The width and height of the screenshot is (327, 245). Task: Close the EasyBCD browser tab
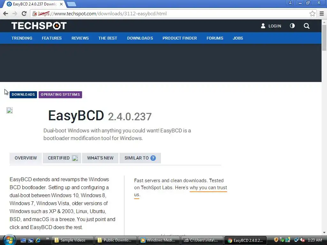coord(61,4)
